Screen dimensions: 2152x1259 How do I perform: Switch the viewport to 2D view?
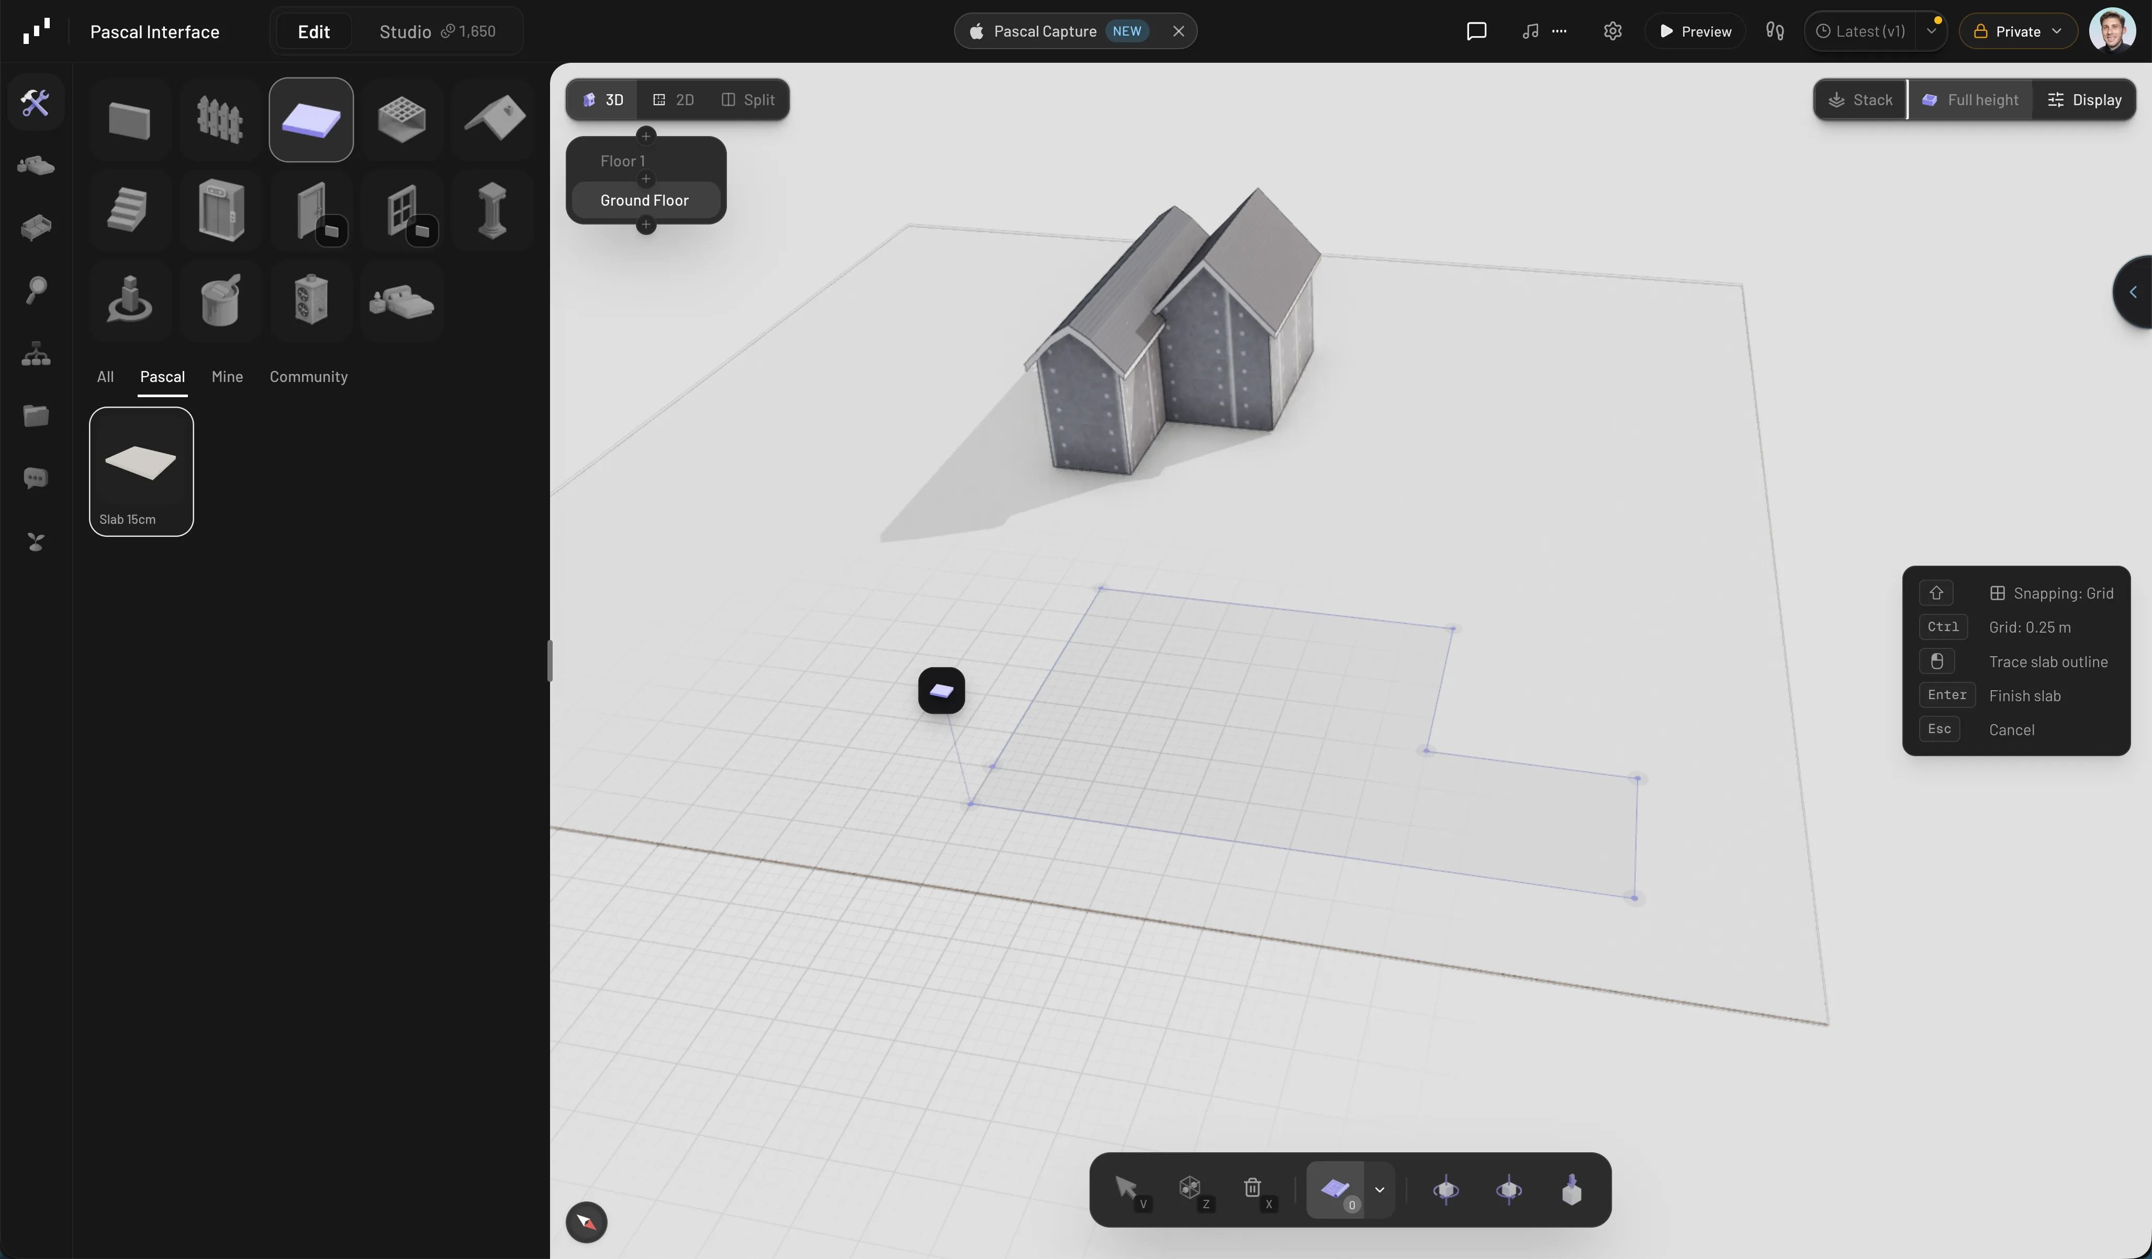pyautogui.click(x=673, y=100)
